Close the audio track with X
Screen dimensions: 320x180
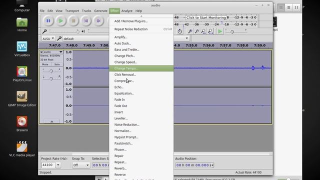tap(41, 52)
